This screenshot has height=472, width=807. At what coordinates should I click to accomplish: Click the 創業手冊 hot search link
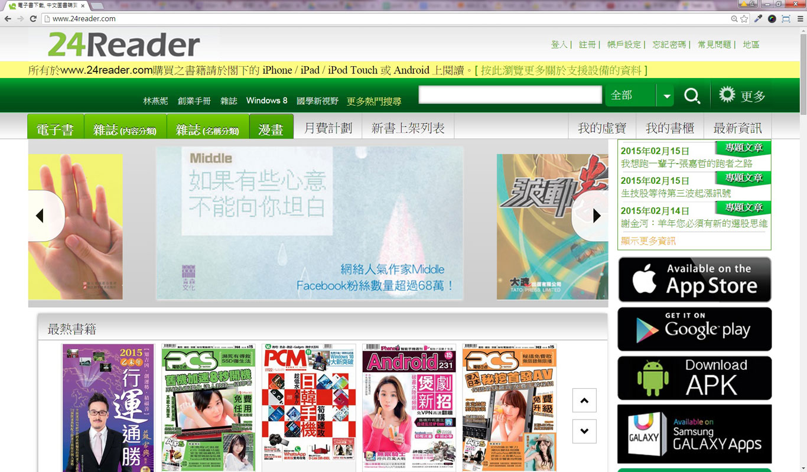pos(194,101)
